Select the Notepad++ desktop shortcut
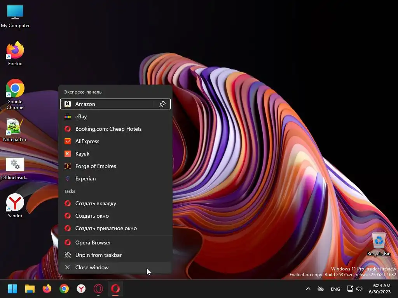This screenshot has height=298, width=398. [15, 130]
